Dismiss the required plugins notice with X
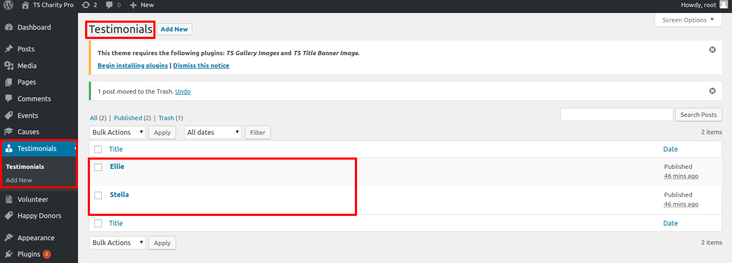732x263 pixels. tap(712, 50)
